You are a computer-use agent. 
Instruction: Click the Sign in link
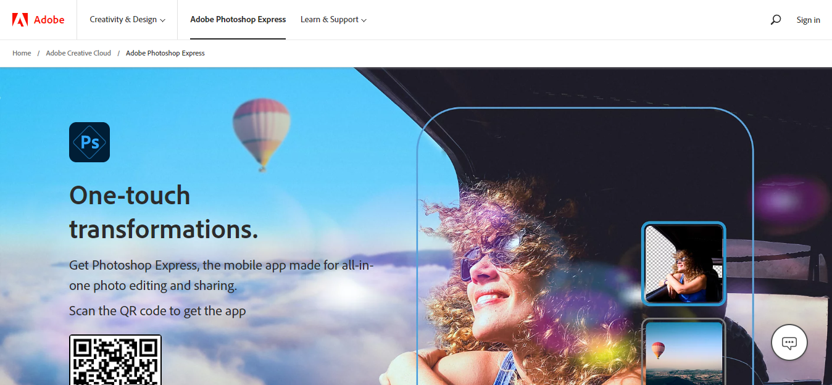pos(808,20)
